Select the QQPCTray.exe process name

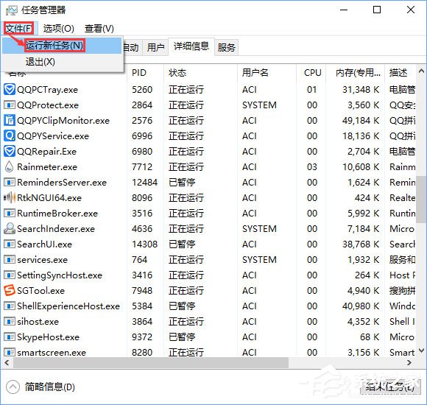click(47, 90)
